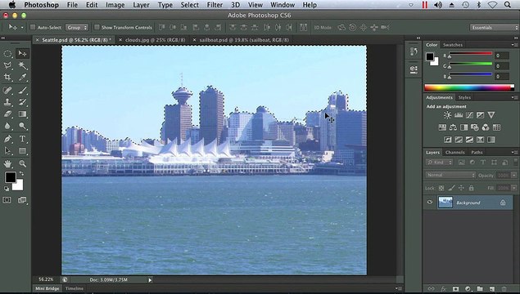Pick the Dodge tool
The height and width of the screenshot is (294, 520).
pos(22,126)
